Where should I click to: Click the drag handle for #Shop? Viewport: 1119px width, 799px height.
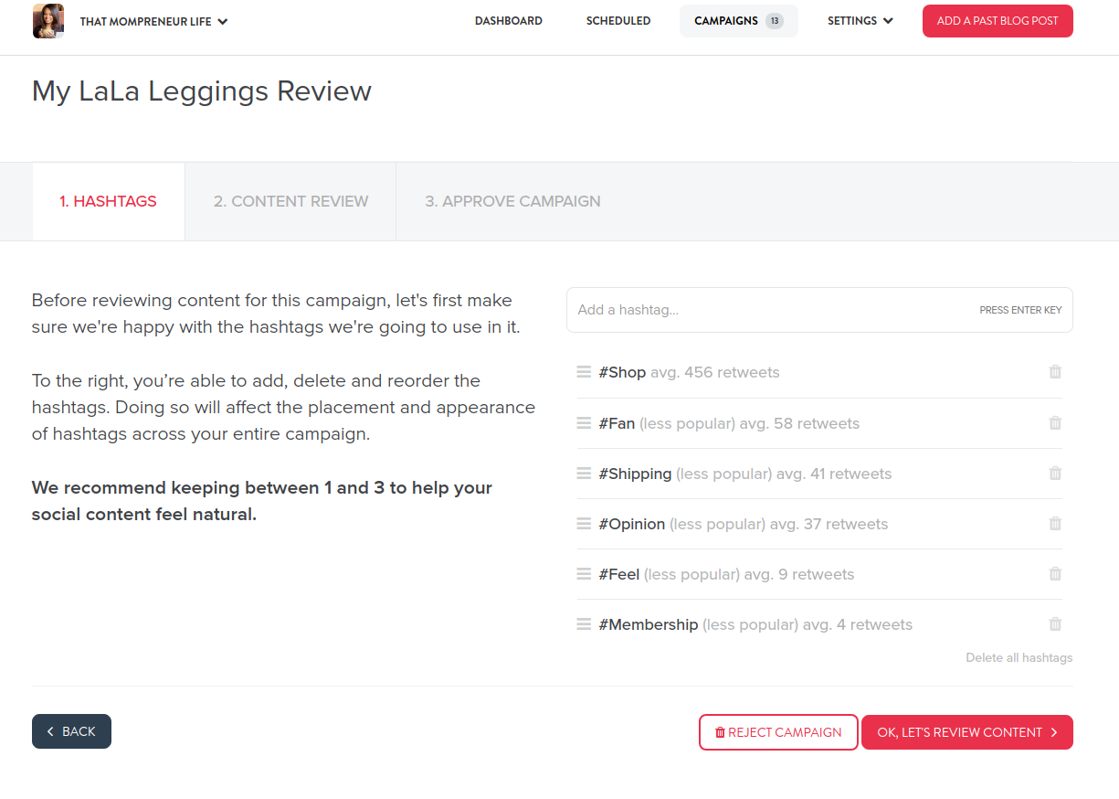coord(584,372)
